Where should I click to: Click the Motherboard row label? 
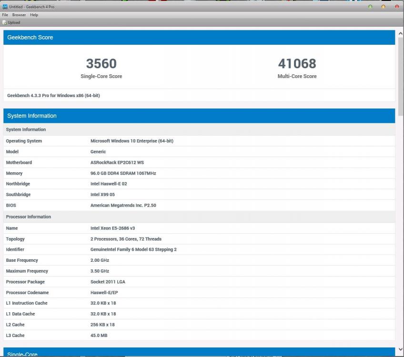pyautogui.click(x=19, y=162)
